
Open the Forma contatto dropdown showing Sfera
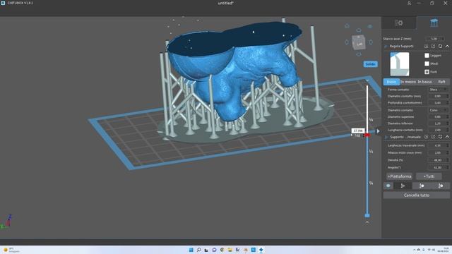[438, 90]
